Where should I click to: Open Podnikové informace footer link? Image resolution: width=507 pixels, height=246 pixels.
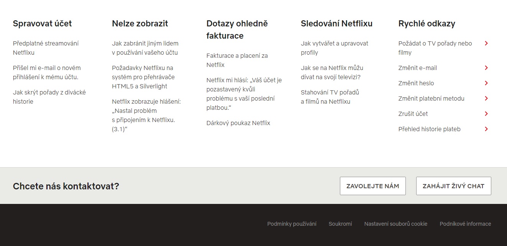[465, 224]
